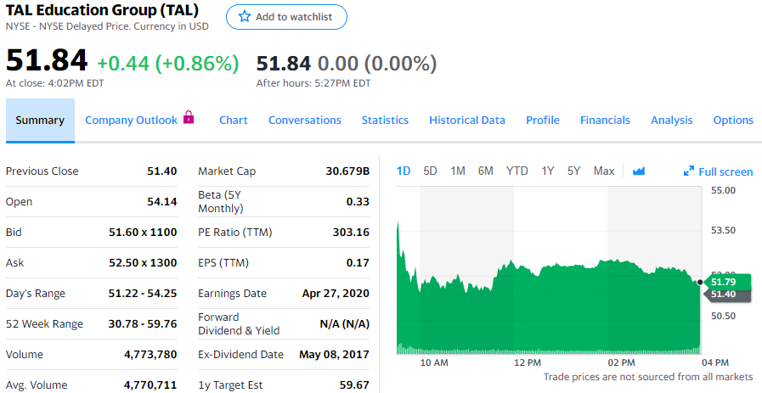Click the lock icon beside Company Outlook

(189, 118)
